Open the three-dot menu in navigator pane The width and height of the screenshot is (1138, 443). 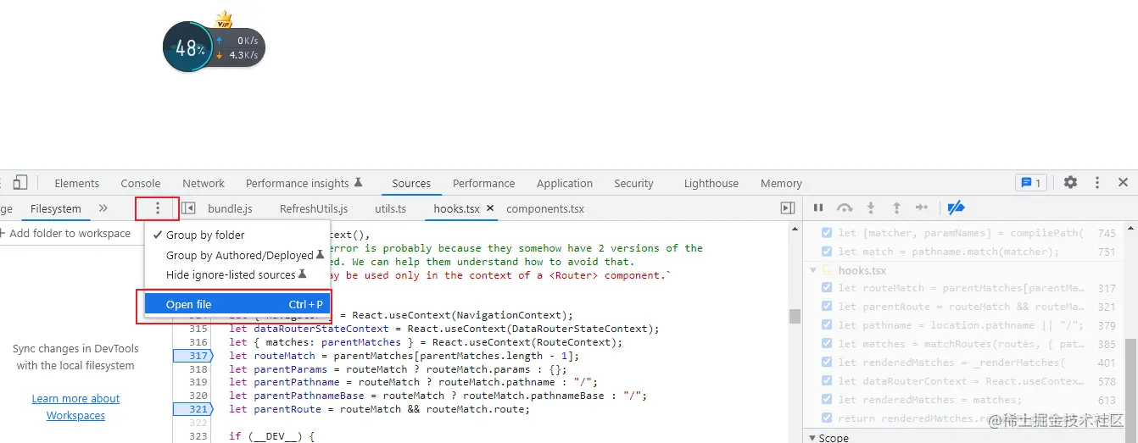(157, 208)
